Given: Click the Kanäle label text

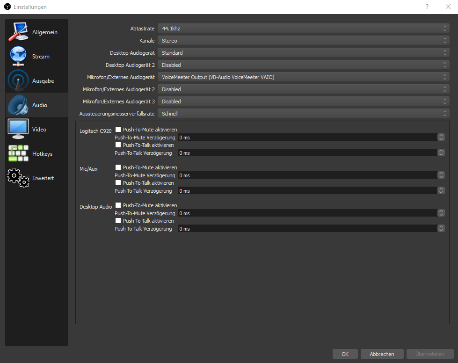Looking at the screenshot, I should pos(147,41).
